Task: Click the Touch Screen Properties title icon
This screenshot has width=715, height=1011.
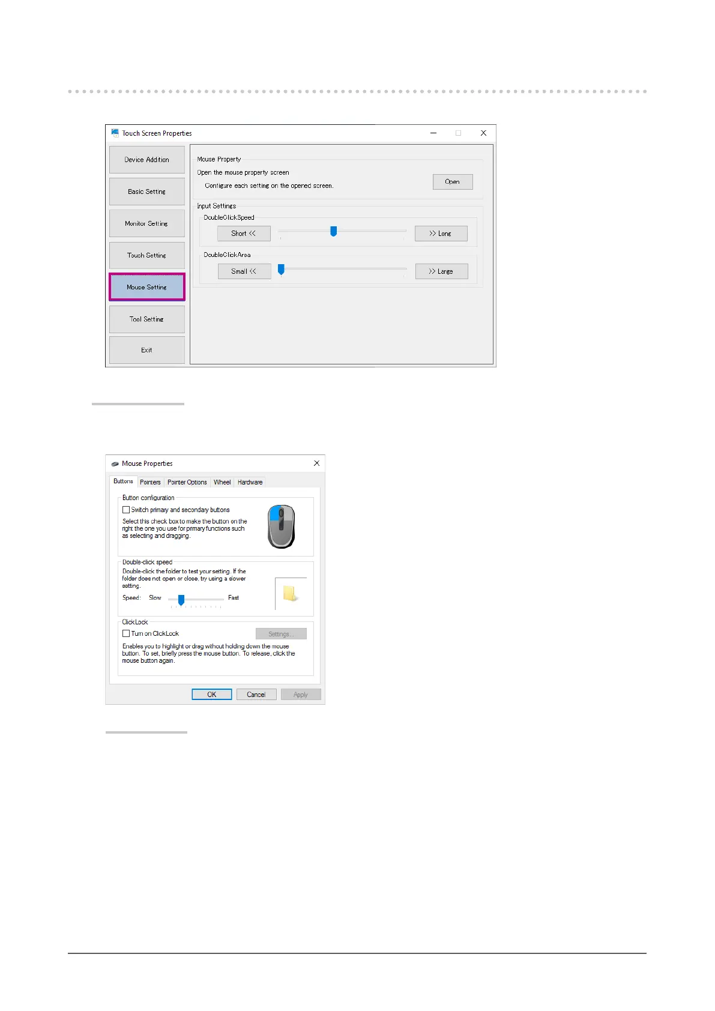Action: coord(115,133)
